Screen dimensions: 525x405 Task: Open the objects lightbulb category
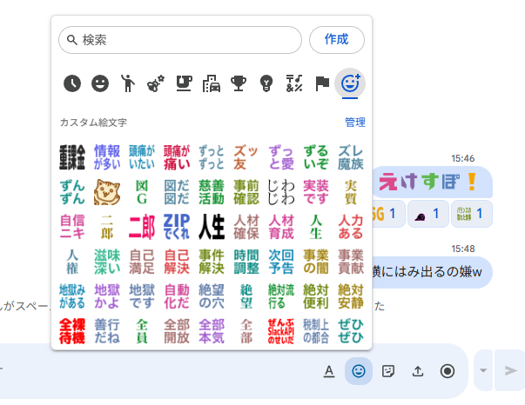pos(266,83)
